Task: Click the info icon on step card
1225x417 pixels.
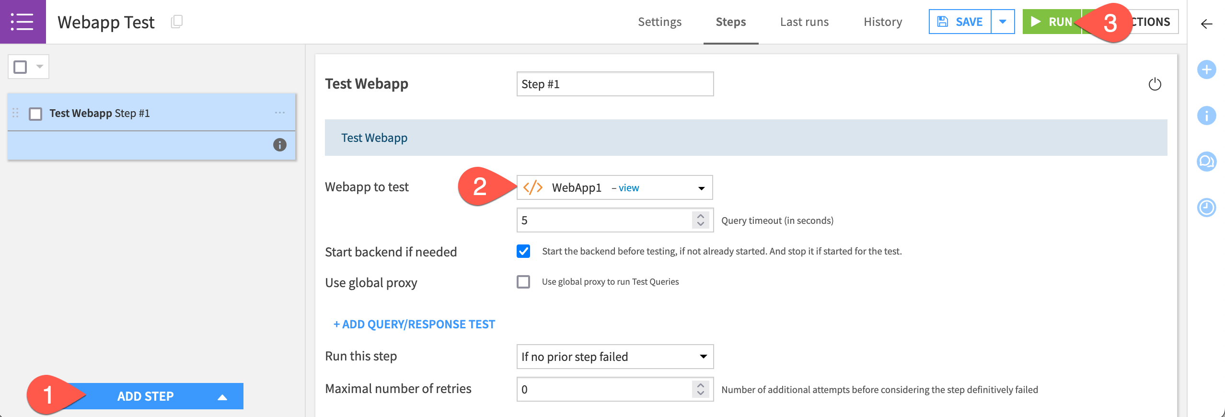Action: (x=280, y=145)
